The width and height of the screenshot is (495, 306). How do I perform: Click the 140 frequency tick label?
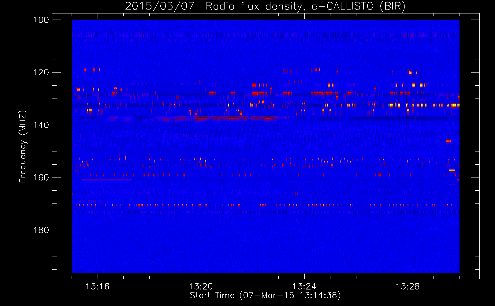click(x=41, y=125)
